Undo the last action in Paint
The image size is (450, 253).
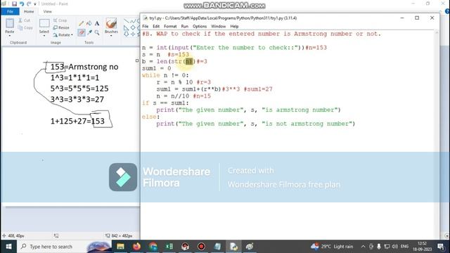[22, 4]
